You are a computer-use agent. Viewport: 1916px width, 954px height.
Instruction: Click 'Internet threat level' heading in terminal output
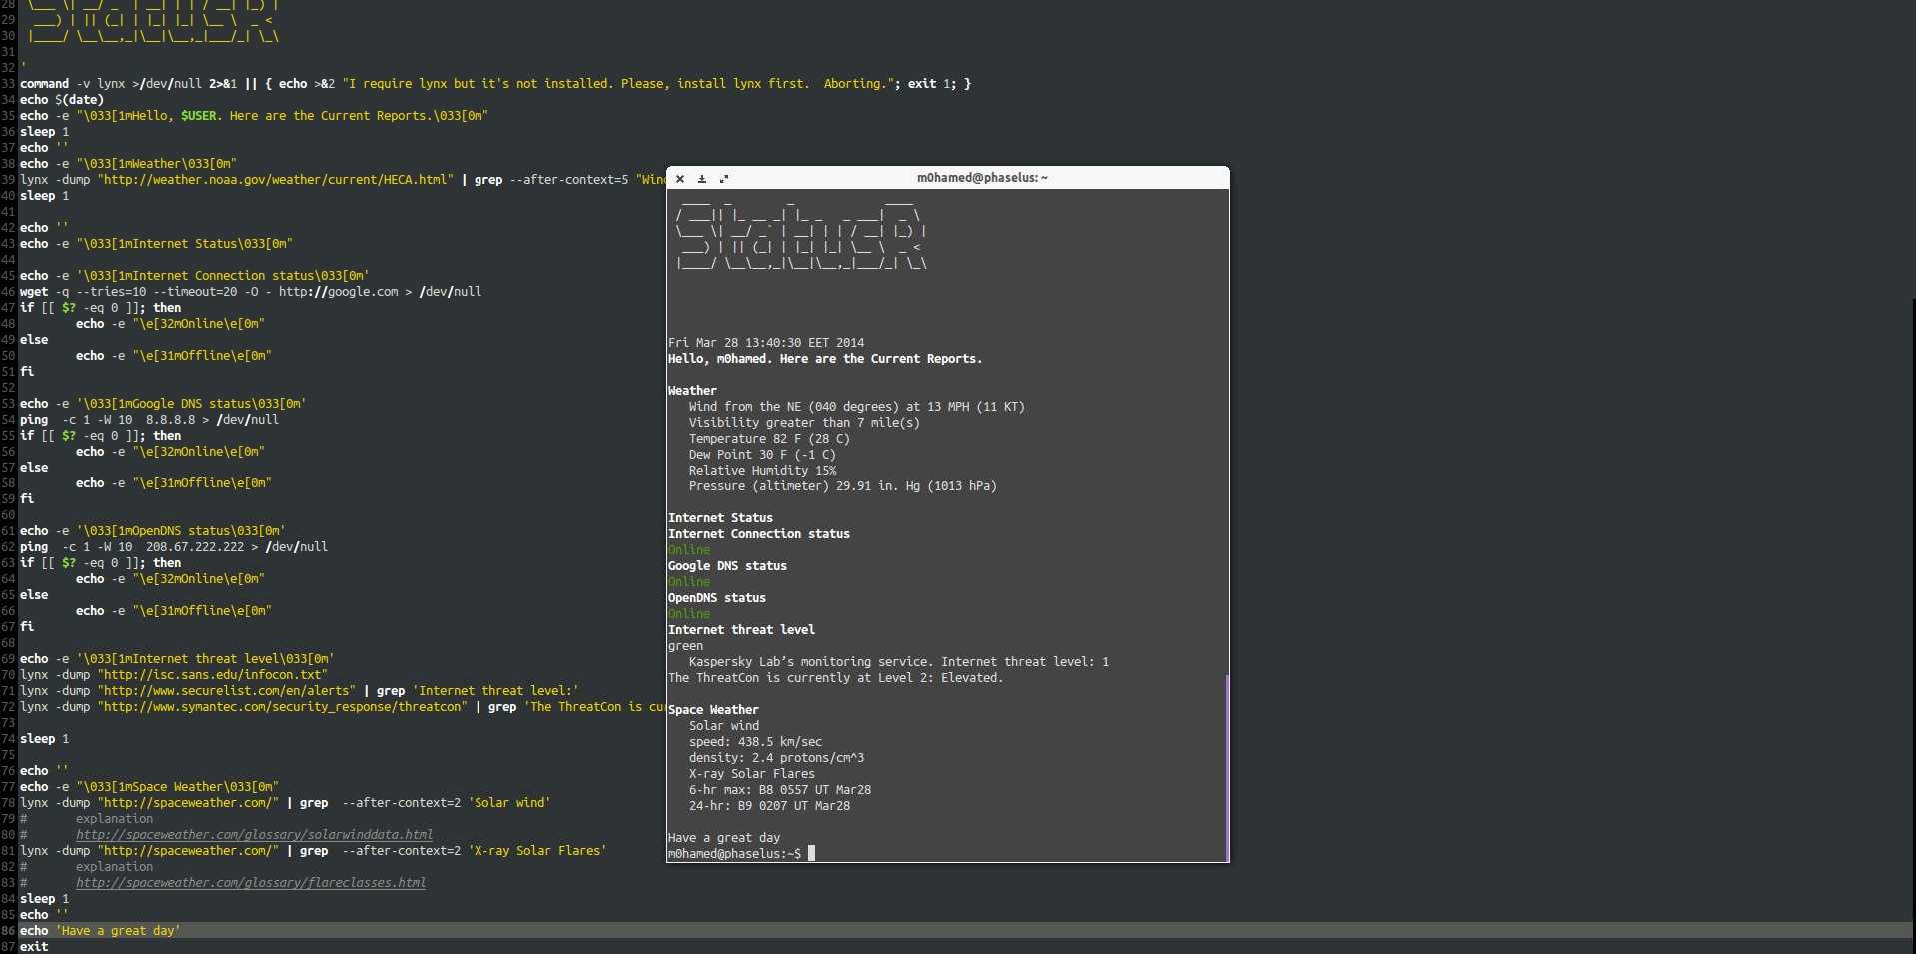click(x=741, y=630)
